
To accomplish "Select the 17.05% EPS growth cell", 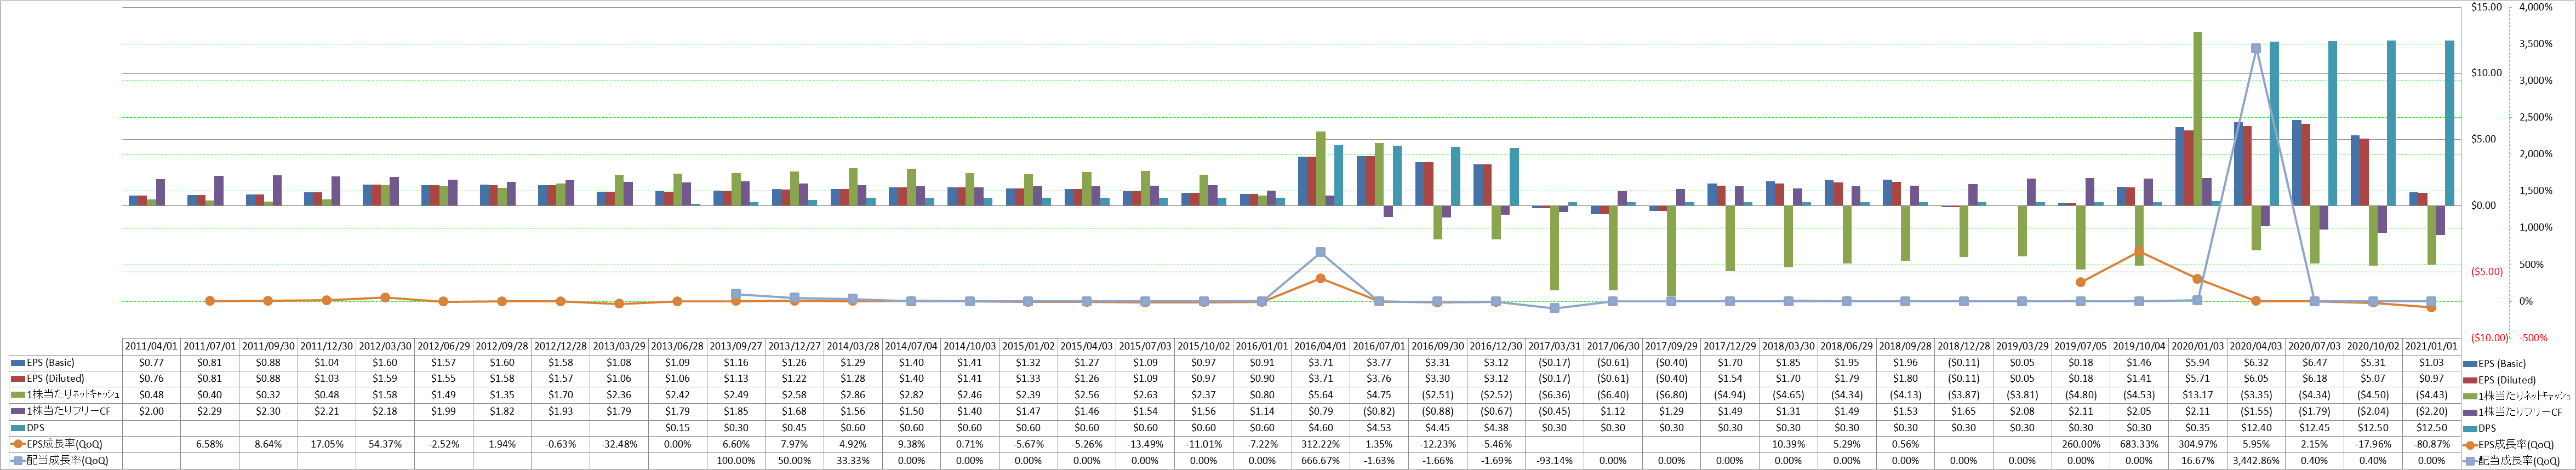I will pyautogui.click(x=327, y=444).
